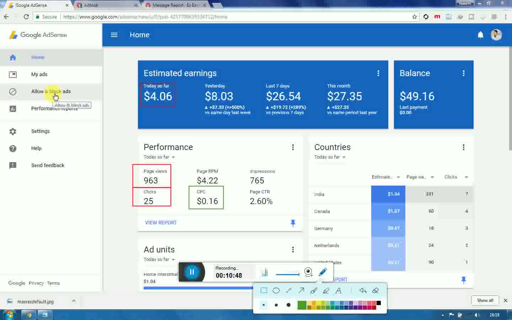Open the Windows Start button

click(x=9, y=315)
